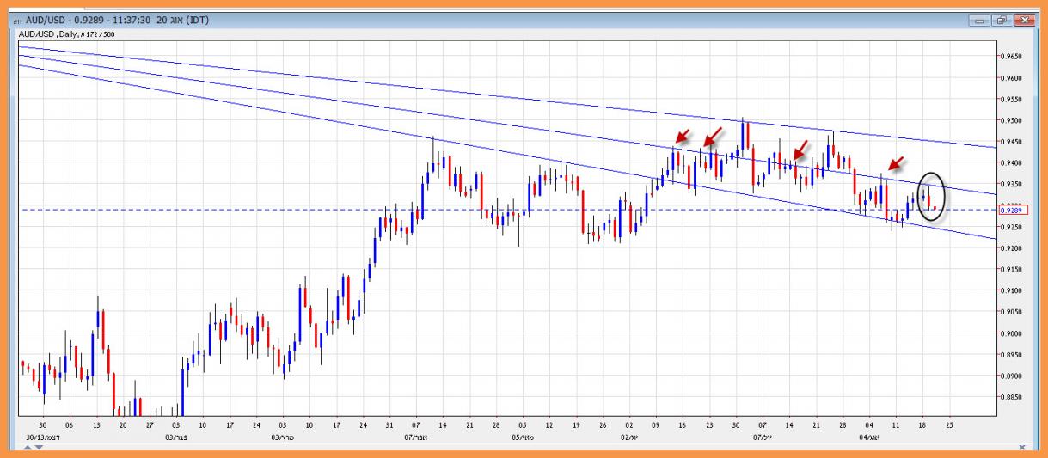Click the 0.9650 level on the price axis

(1010, 57)
